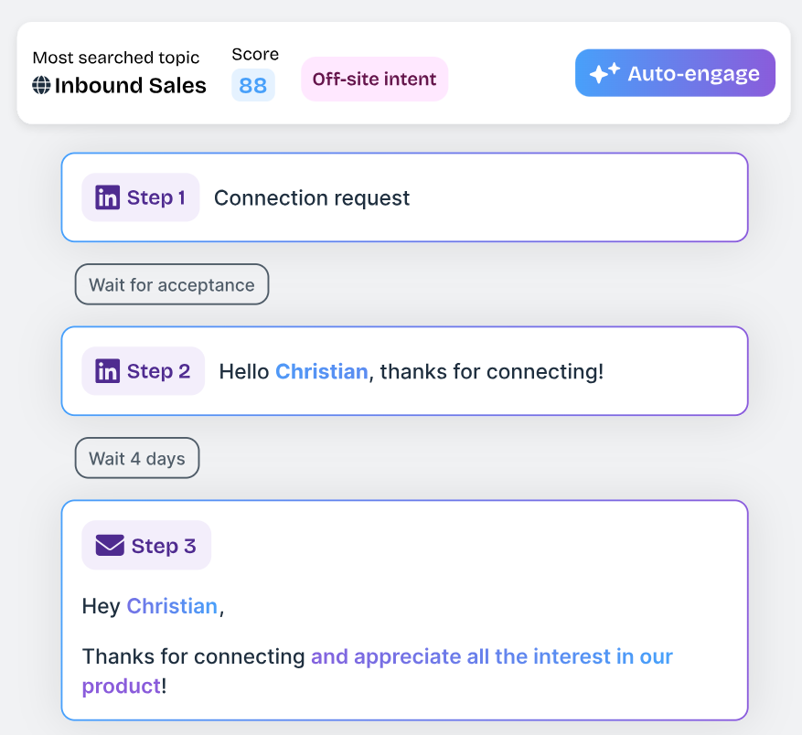Viewport: 802px width, 735px height.
Task: Click the Auto-engage button
Action: (675, 73)
